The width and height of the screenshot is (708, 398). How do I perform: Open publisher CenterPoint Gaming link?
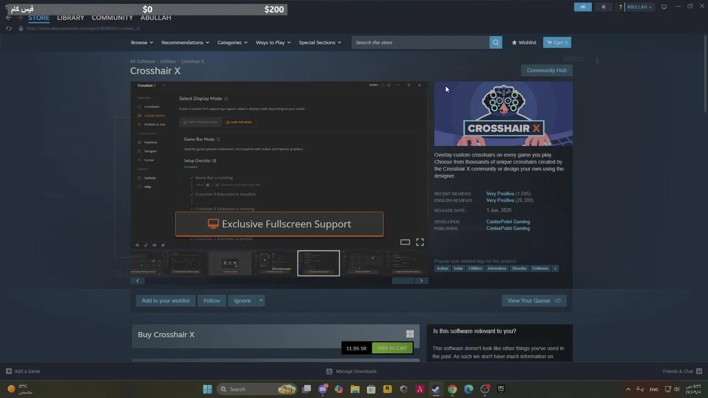coord(508,228)
